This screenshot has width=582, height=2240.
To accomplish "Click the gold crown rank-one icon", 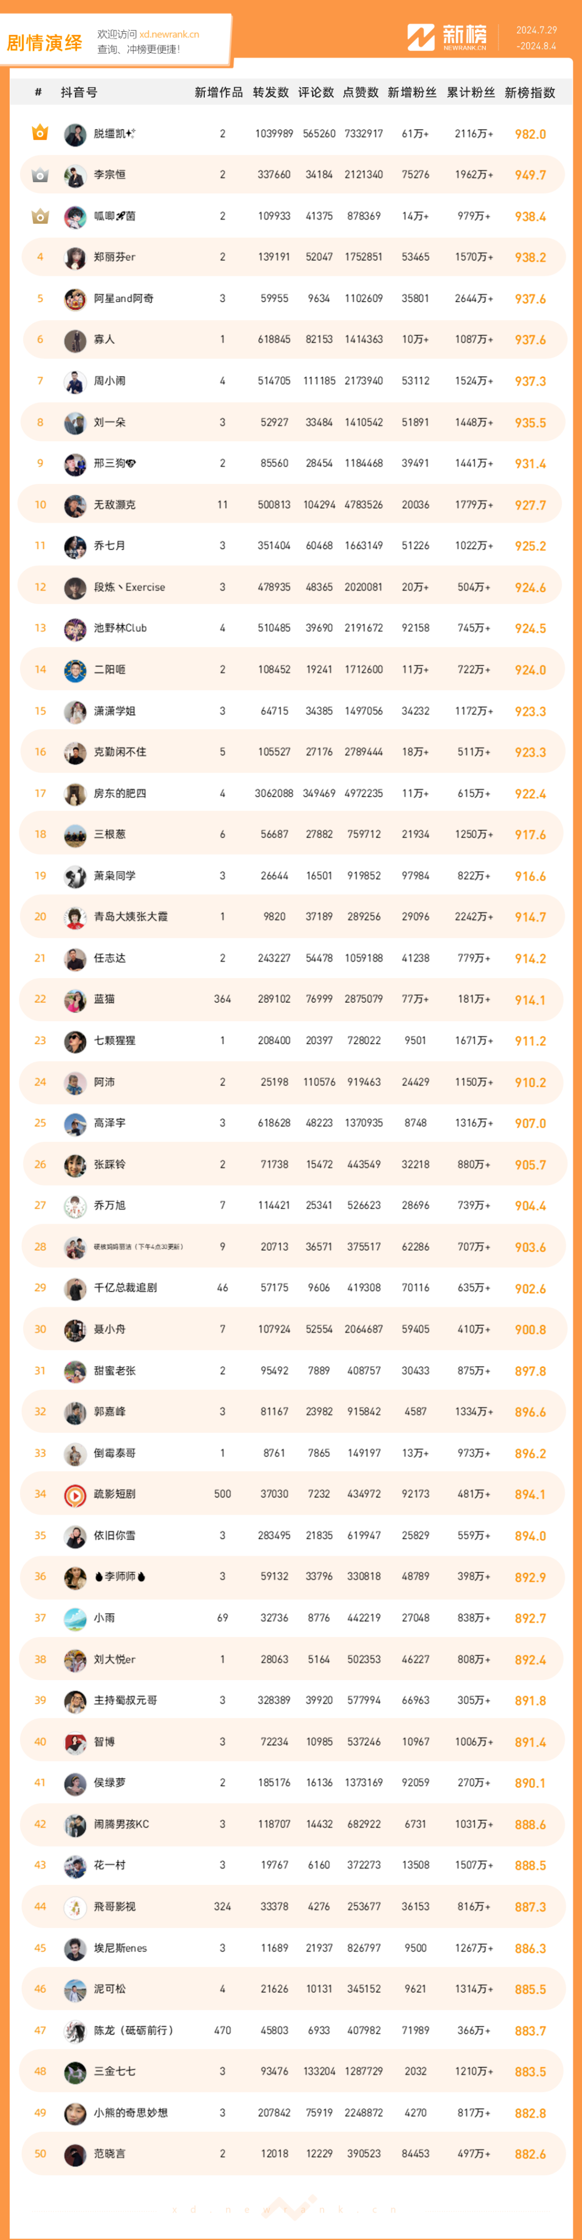I will [x=40, y=133].
